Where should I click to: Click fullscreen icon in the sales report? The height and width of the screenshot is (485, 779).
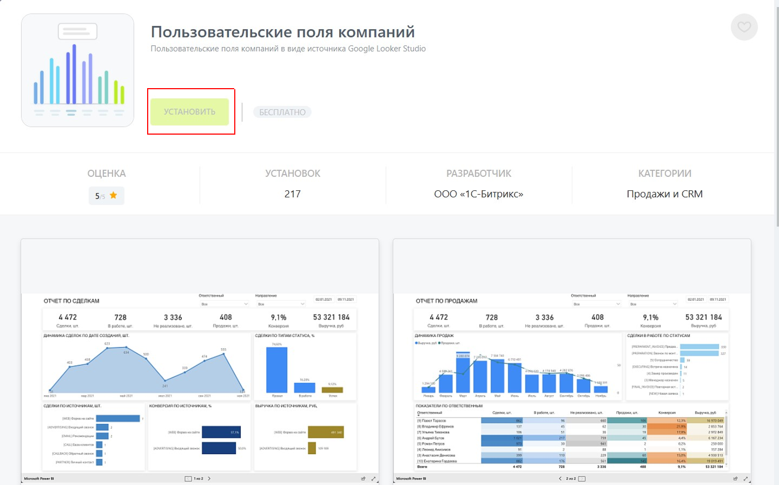pos(745,479)
